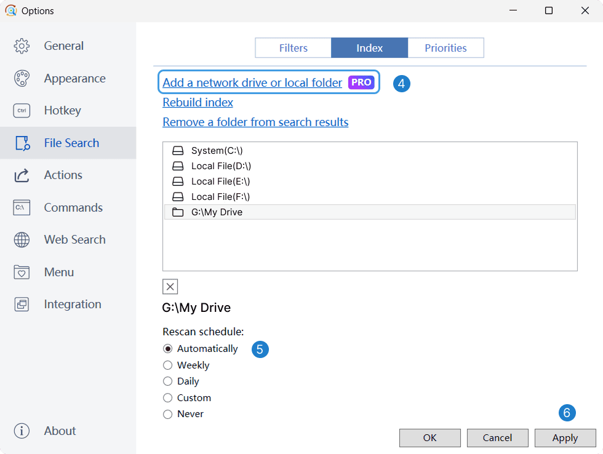Viewport: 603px width, 454px height.
Task: Click the OK button
Action: click(430, 438)
